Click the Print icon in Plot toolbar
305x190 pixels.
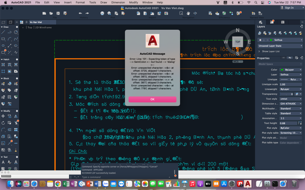(x=102, y=13)
